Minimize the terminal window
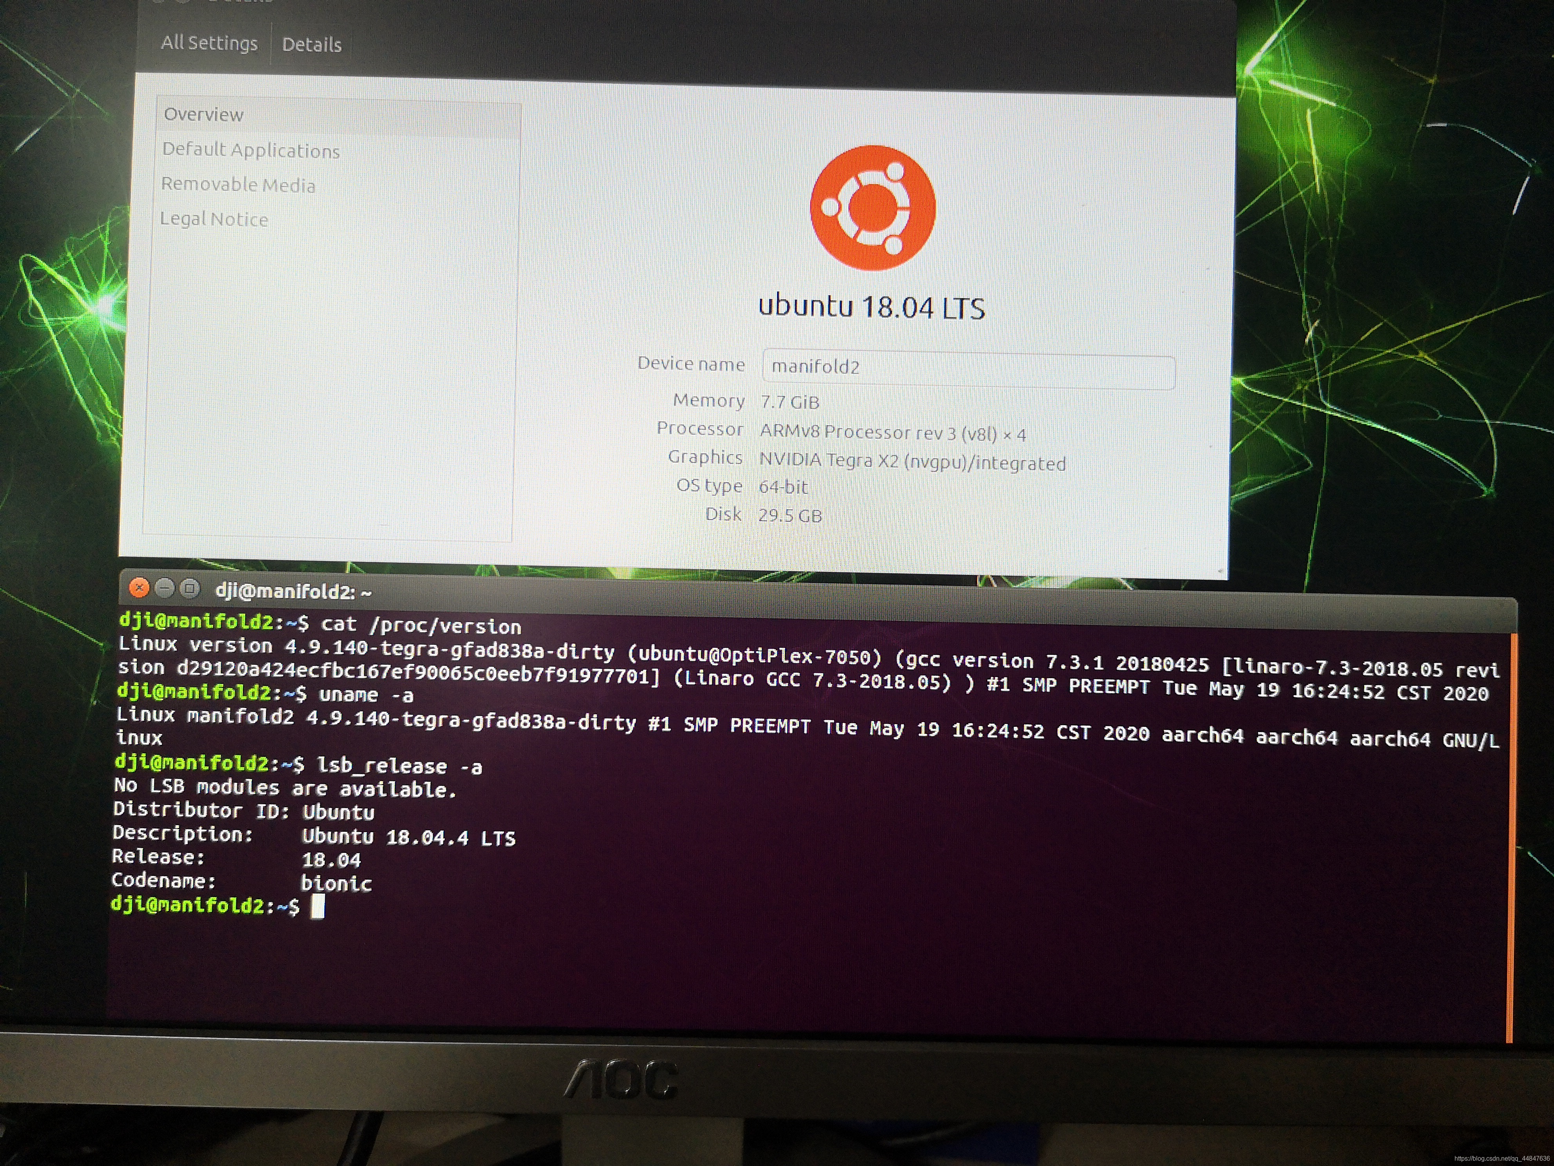Screen dimensions: 1554x1166 click(x=164, y=588)
